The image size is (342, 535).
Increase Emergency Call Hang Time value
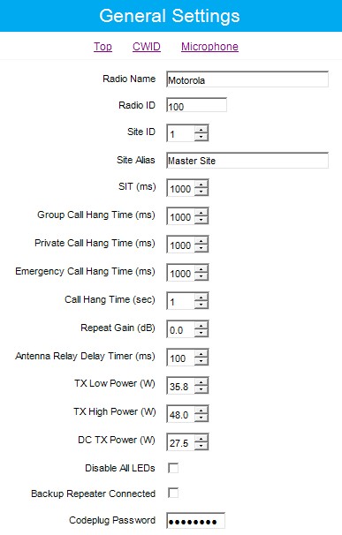point(201,269)
